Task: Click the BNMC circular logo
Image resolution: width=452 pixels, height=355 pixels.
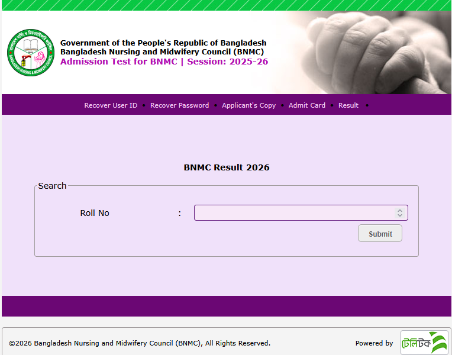Action: (x=31, y=53)
